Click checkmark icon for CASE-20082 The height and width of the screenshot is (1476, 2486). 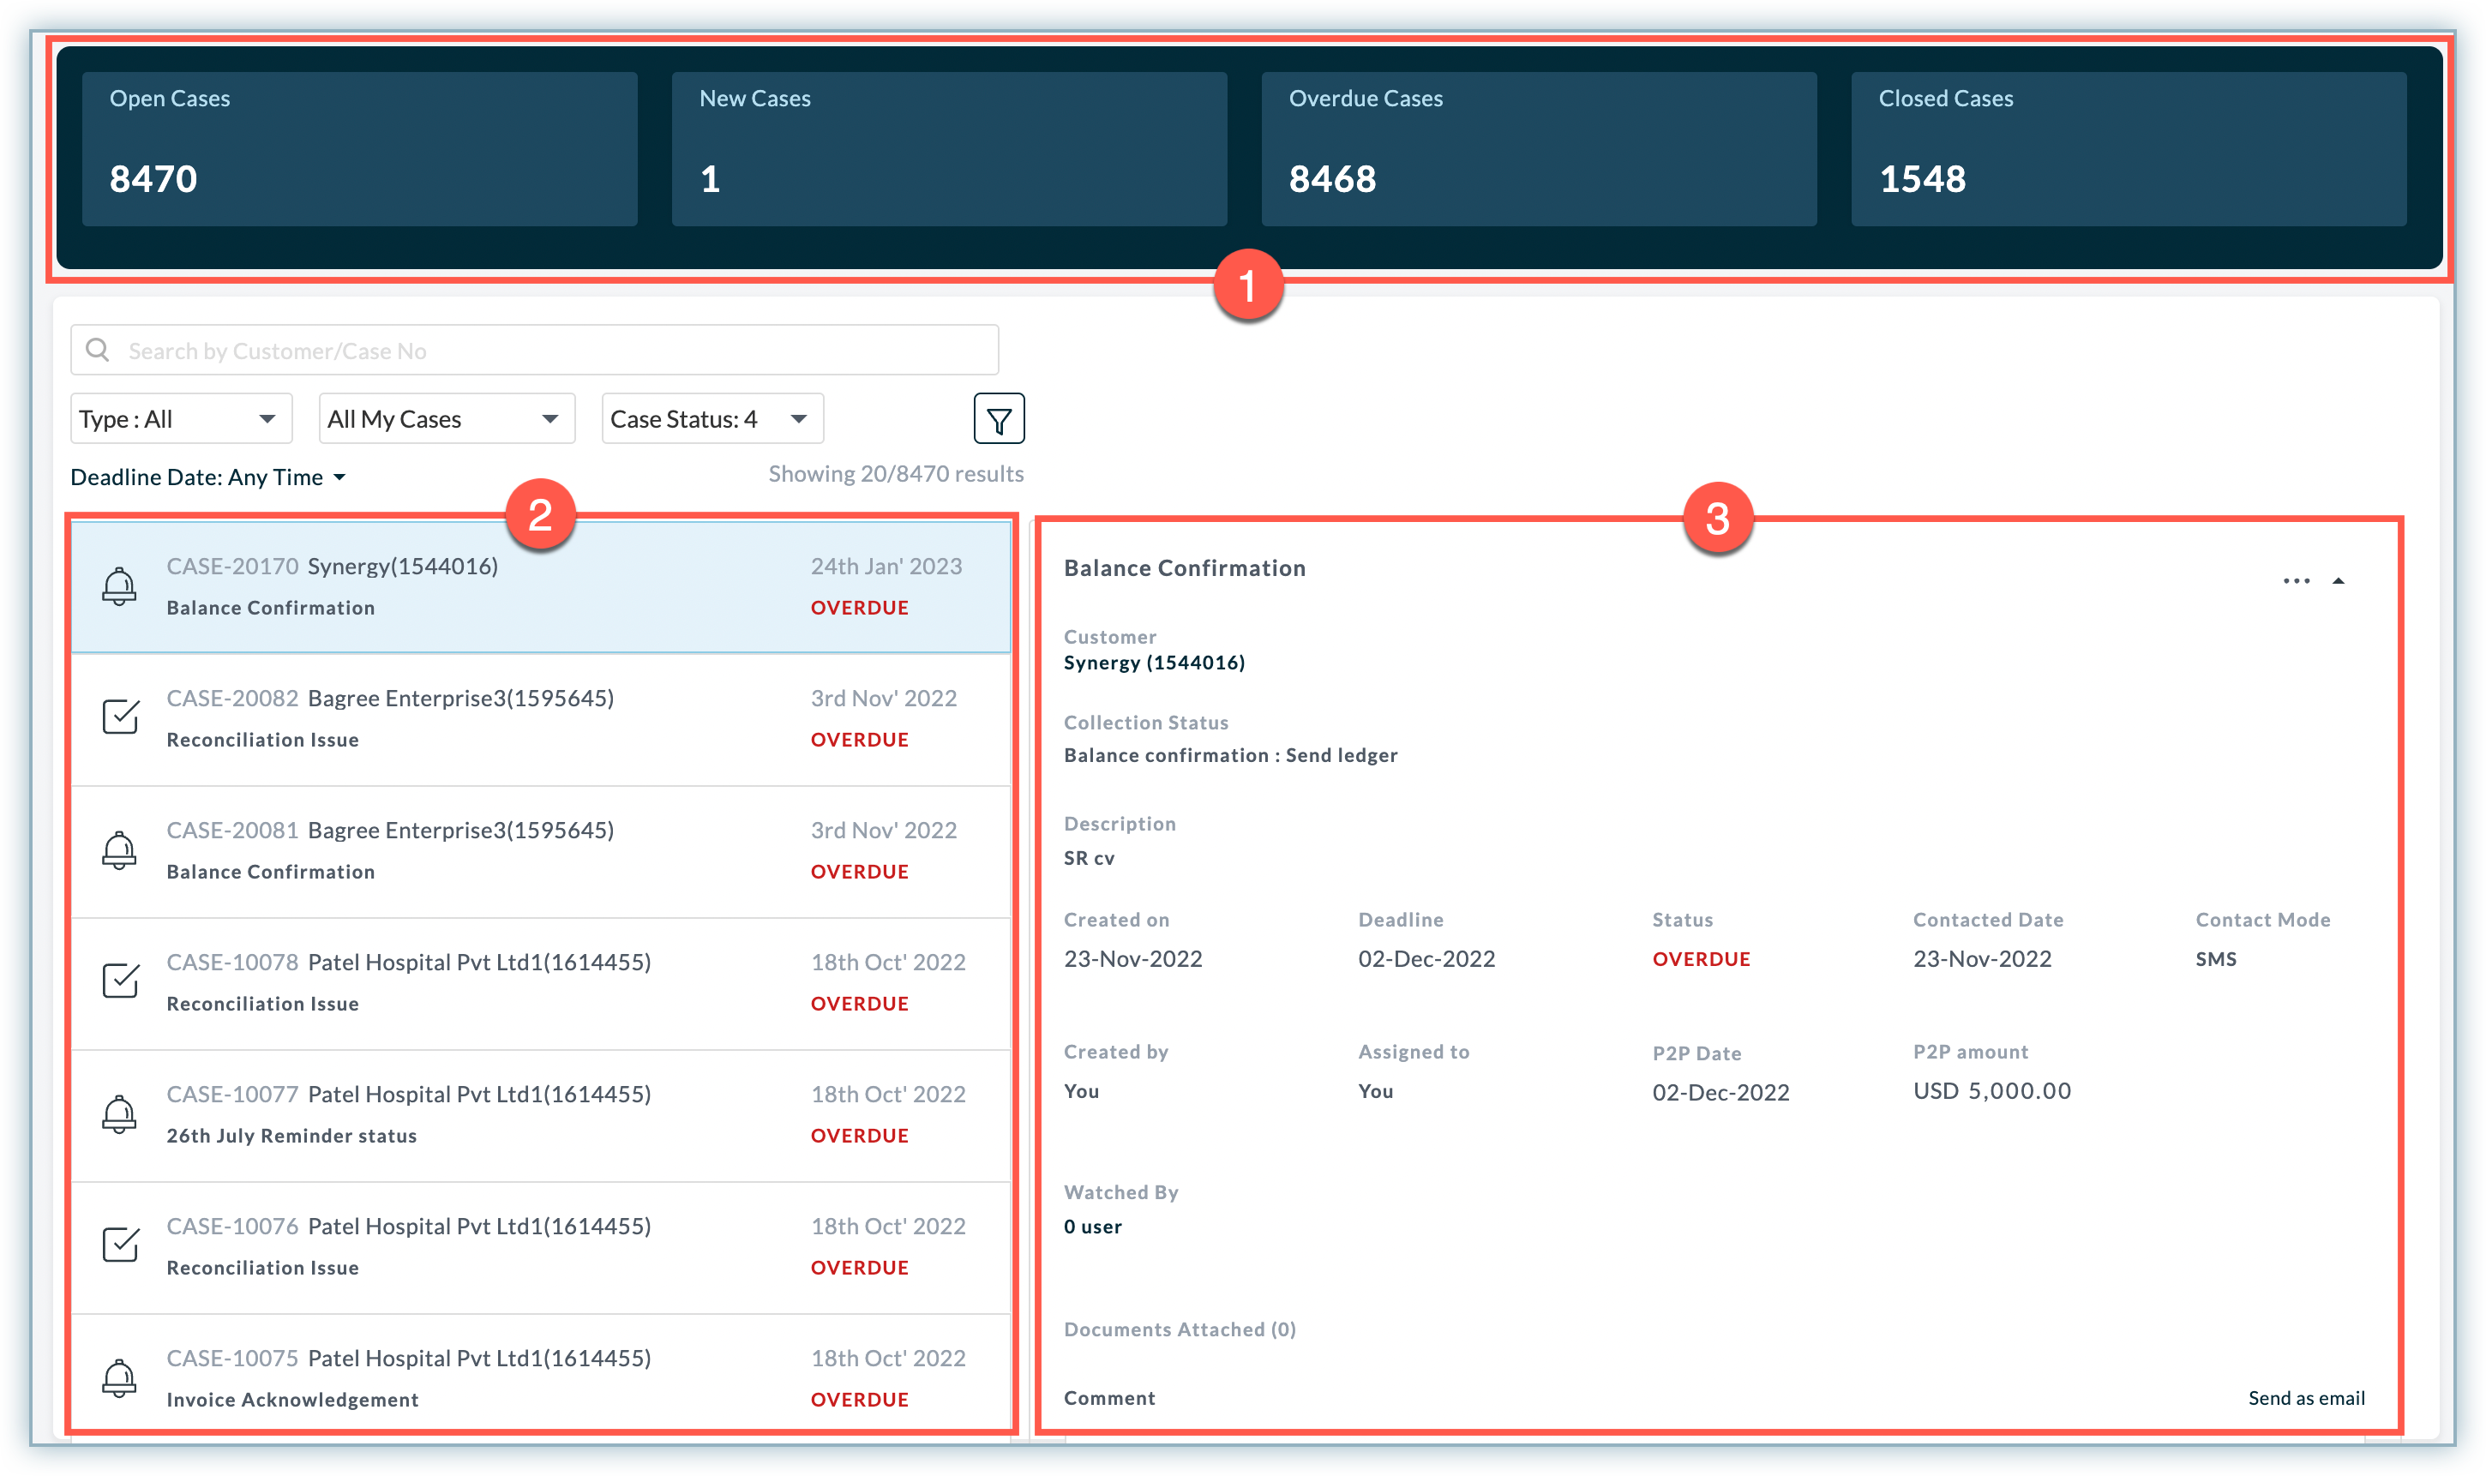[120, 717]
